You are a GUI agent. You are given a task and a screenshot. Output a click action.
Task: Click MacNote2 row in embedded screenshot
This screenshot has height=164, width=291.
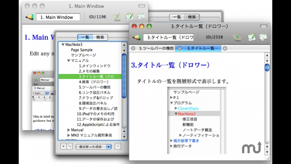point(194,114)
